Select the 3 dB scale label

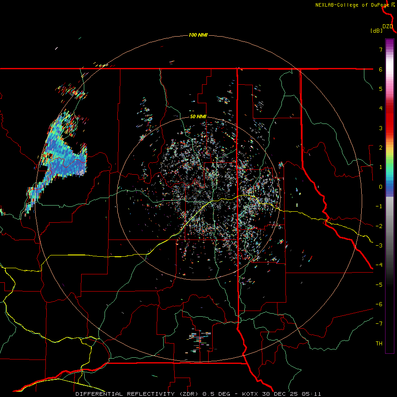[x=381, y=128]
